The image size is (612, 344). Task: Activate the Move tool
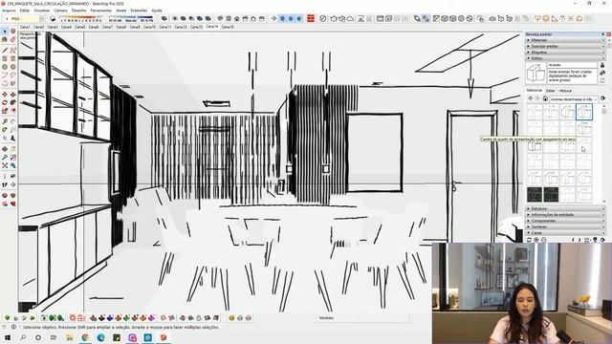click(x=5, y=95)
